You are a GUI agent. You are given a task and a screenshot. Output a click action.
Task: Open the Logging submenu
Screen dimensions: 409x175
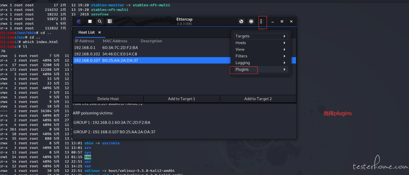point(261,63)
